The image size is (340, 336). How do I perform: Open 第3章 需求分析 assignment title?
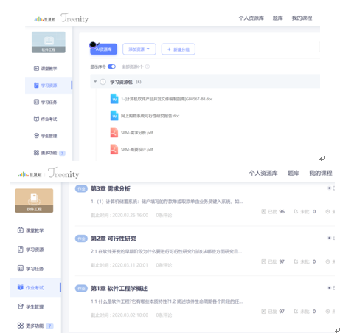[x=111, y=188]
